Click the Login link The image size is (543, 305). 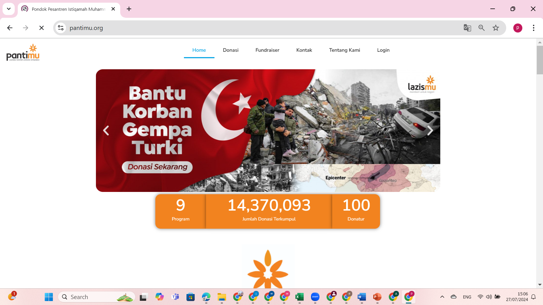point(383,50)
